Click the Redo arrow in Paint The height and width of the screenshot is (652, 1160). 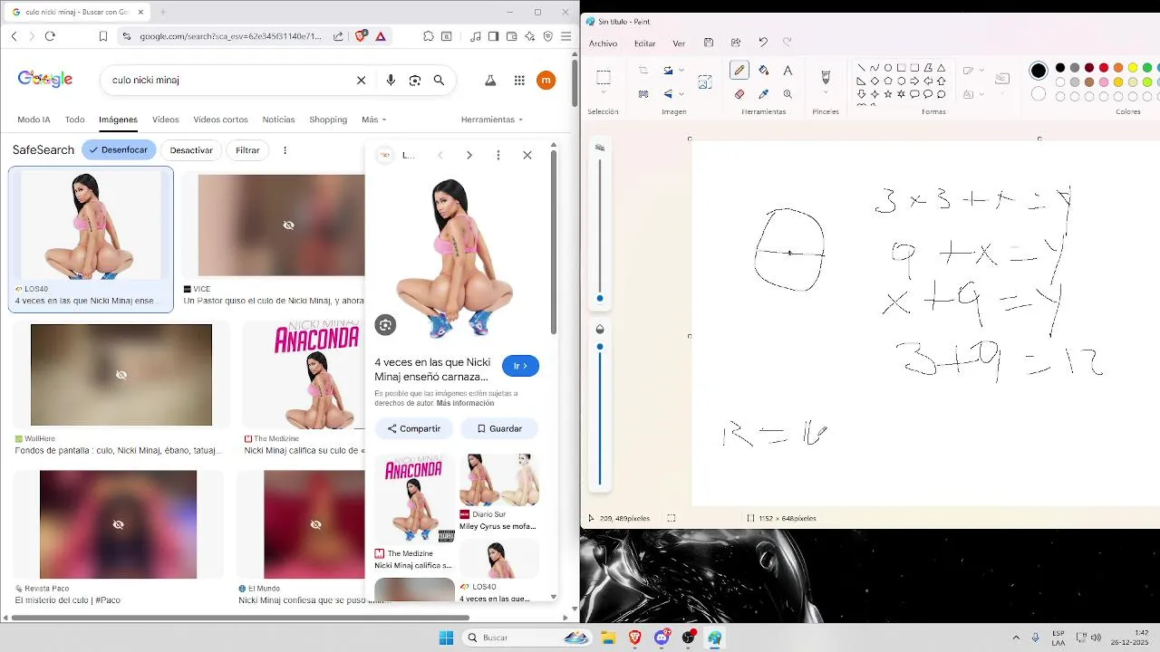788,43
